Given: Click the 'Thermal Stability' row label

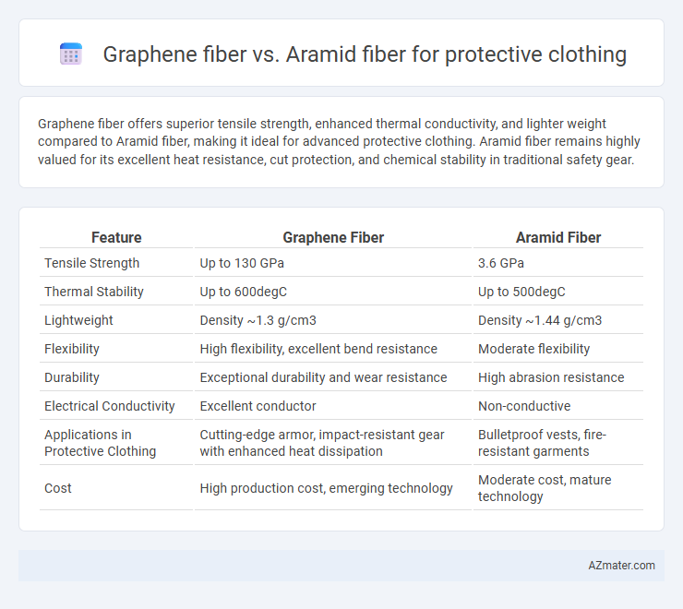Looking at the screenshot, I should [x=93, y=292].
